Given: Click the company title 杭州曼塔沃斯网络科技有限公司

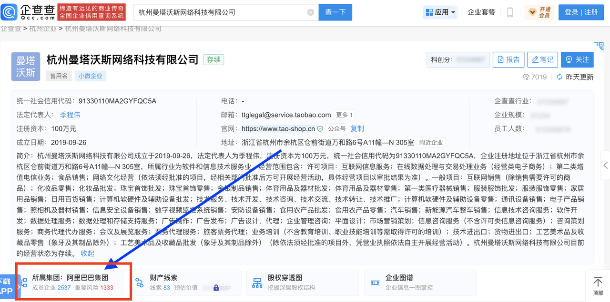Looking at the screenshot, I should point(122,59).
